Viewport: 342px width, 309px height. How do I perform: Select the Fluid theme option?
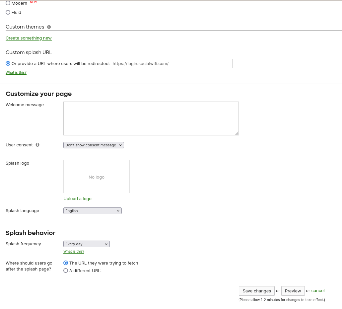8,12
